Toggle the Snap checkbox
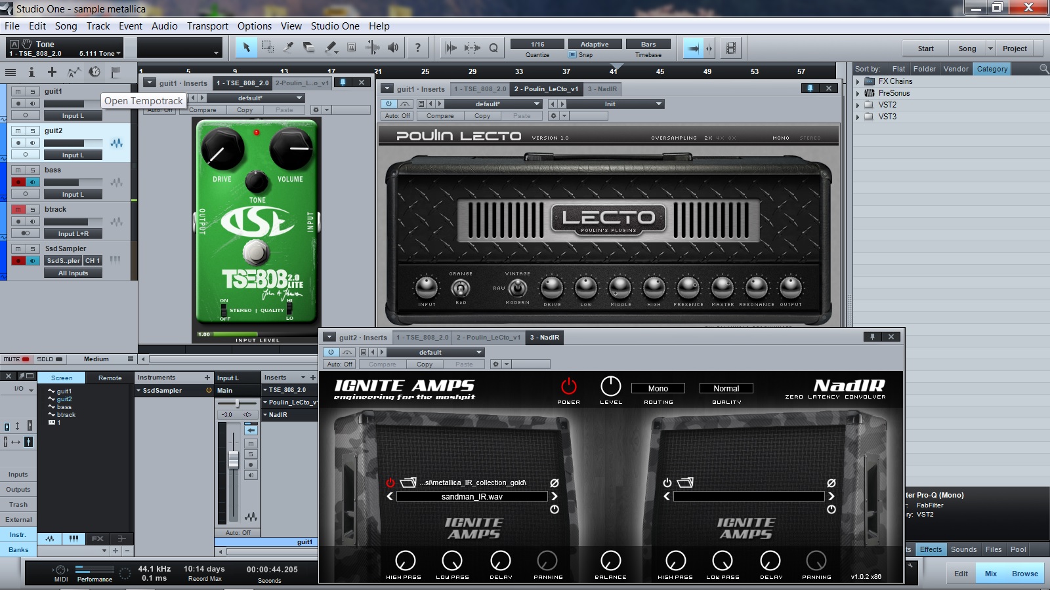The image size is (1050, 590). (572, 55)
